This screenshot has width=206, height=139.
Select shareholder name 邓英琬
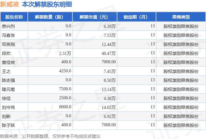8,44
